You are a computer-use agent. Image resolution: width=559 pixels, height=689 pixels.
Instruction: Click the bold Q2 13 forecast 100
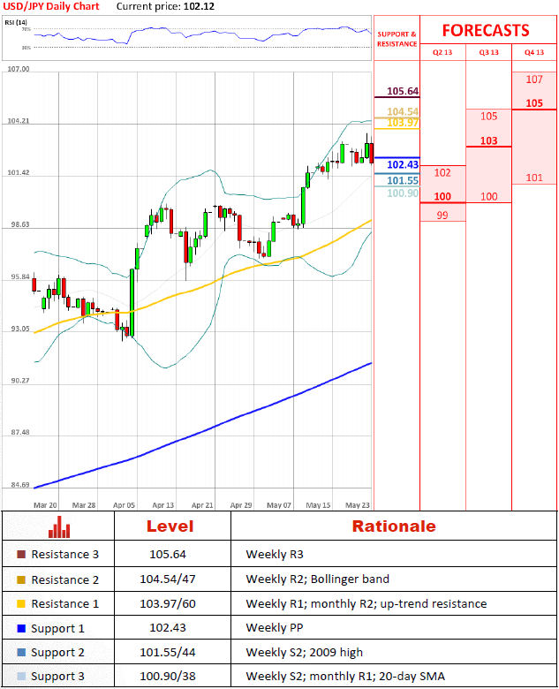point(442,196)
